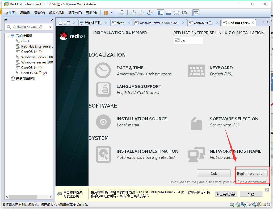Open the power options dropdown arrow
This screenshot has height=209, width=273.
[x=111, y=13]
